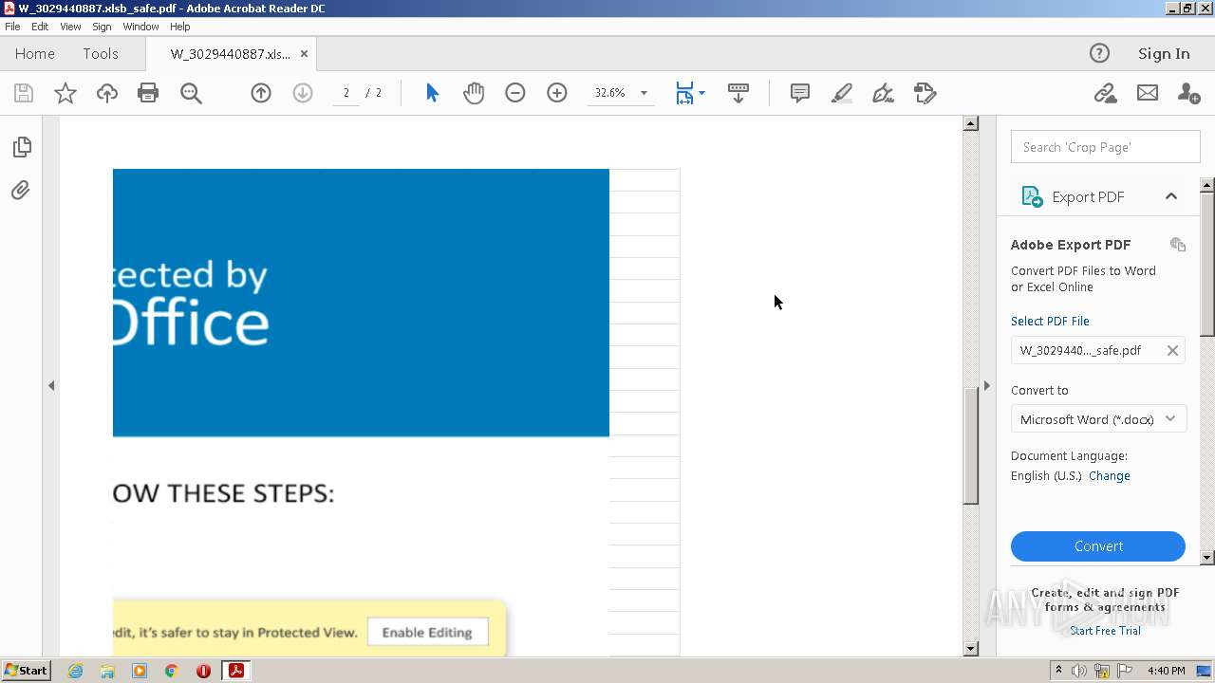Remove the selected PDF file
Viewport: 1215px width, 683px height.
tap(1172, 350)
